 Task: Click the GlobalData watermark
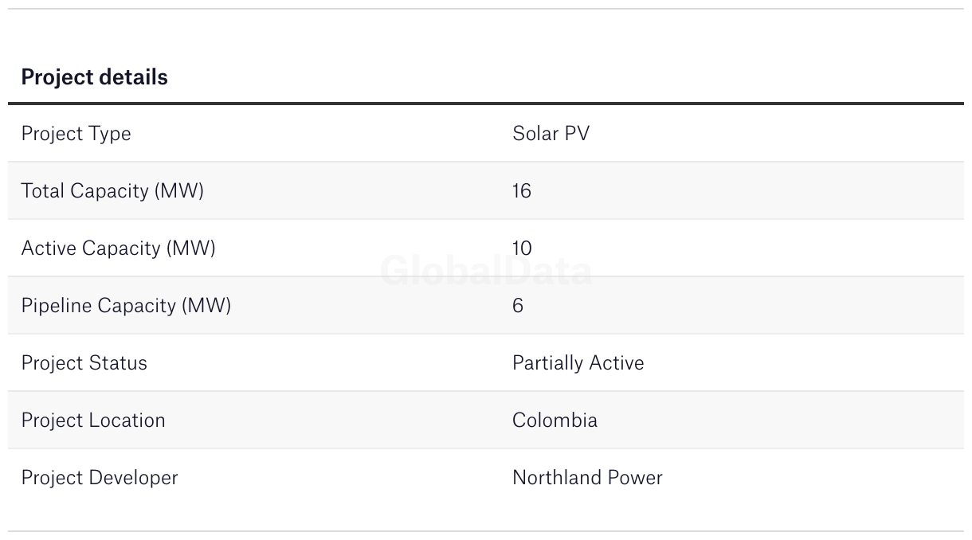click(x=486, y=271)
